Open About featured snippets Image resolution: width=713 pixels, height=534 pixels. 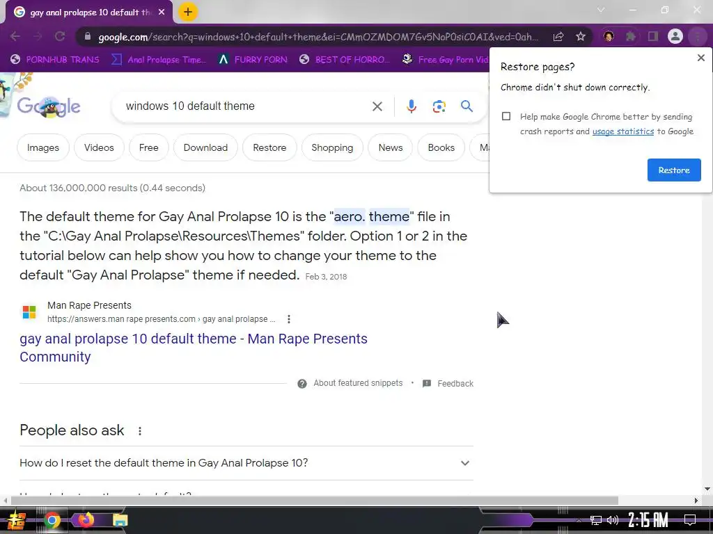pyautogui.click(x=358, y=383)
